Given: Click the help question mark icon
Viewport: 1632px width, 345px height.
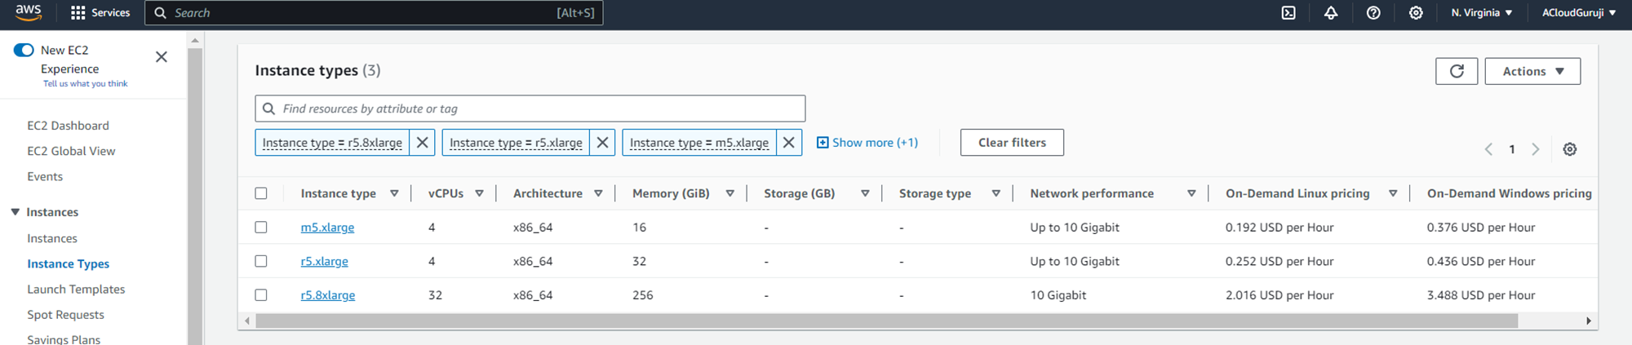Looking at the screenshot, I should coord(1373,13).
